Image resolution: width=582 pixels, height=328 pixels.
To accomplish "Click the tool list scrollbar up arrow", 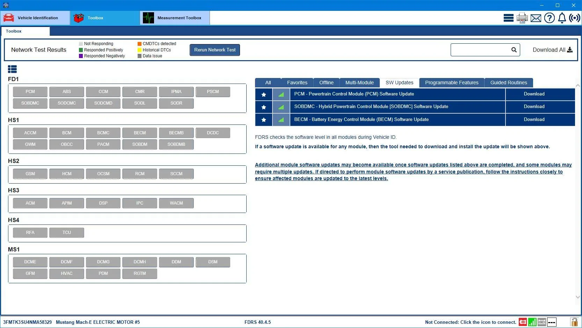I will 577,85.
